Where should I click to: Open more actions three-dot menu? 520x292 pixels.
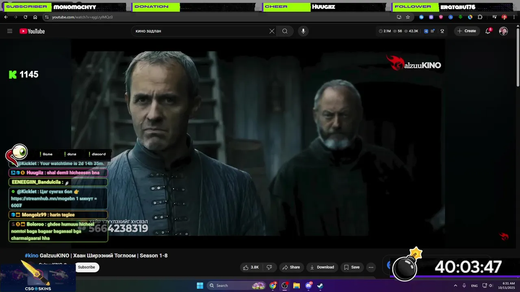(371, 267)
